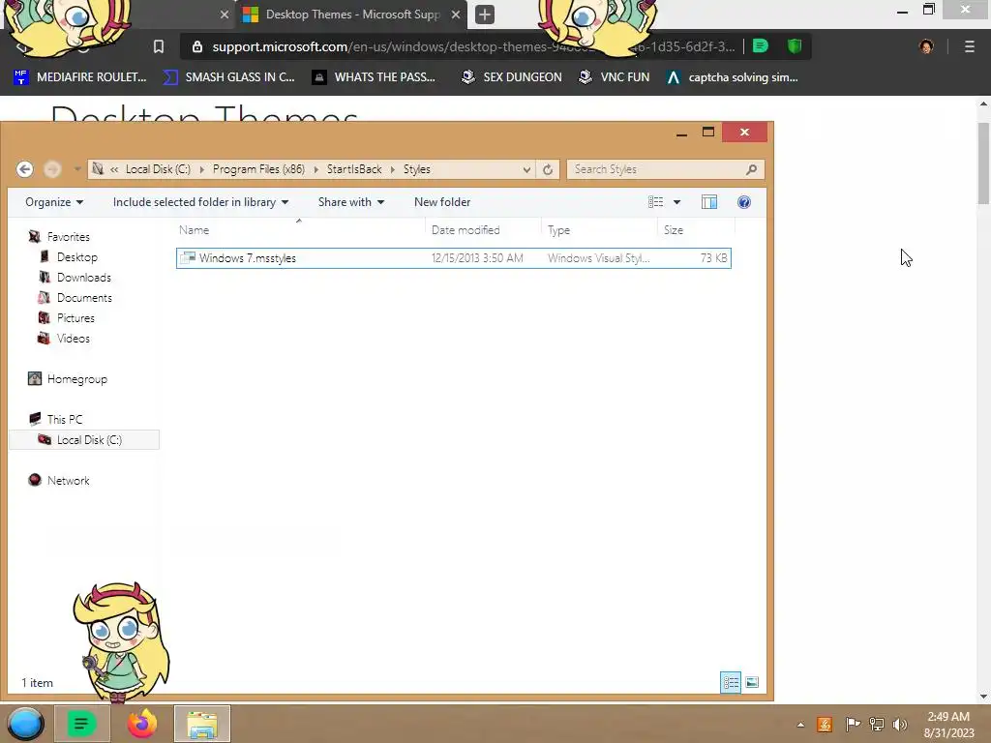
Task: Launch Firefox from the taskbar
Action: [141, 724]
